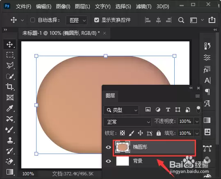Open the workspace switcher dropdown
The height and width of the screenshot is (179, 221).
202,20
